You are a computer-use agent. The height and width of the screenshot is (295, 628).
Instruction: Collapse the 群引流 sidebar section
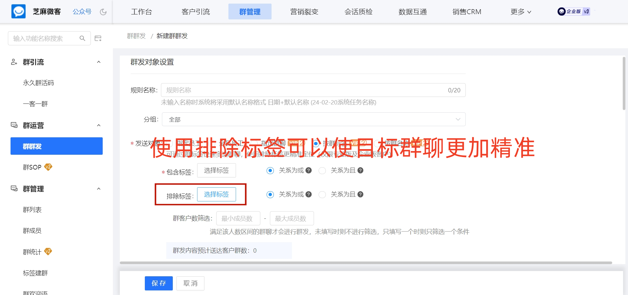(x=99, y=62)
